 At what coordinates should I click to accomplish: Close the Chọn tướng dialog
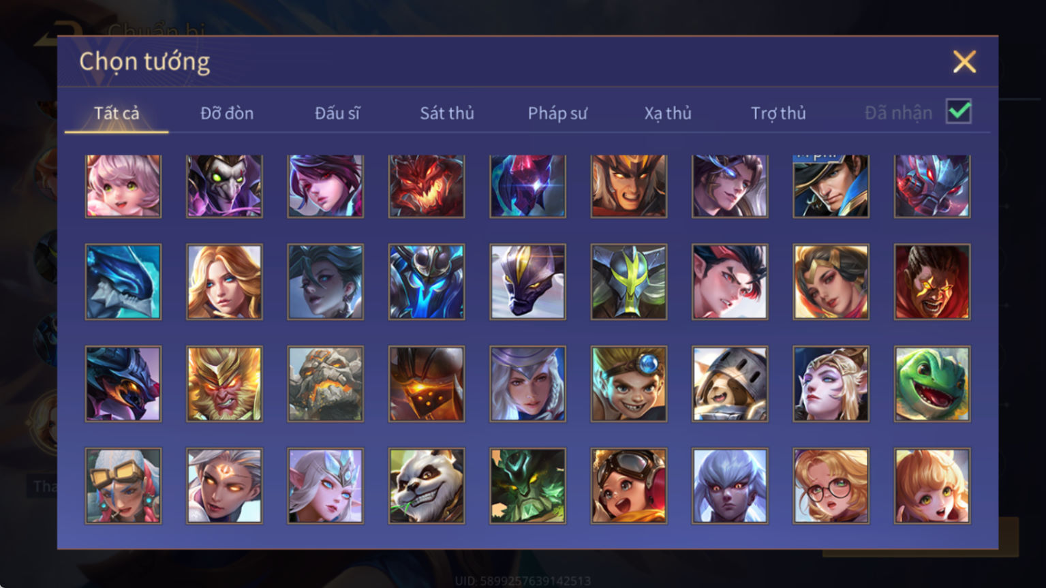pos(964,62)
